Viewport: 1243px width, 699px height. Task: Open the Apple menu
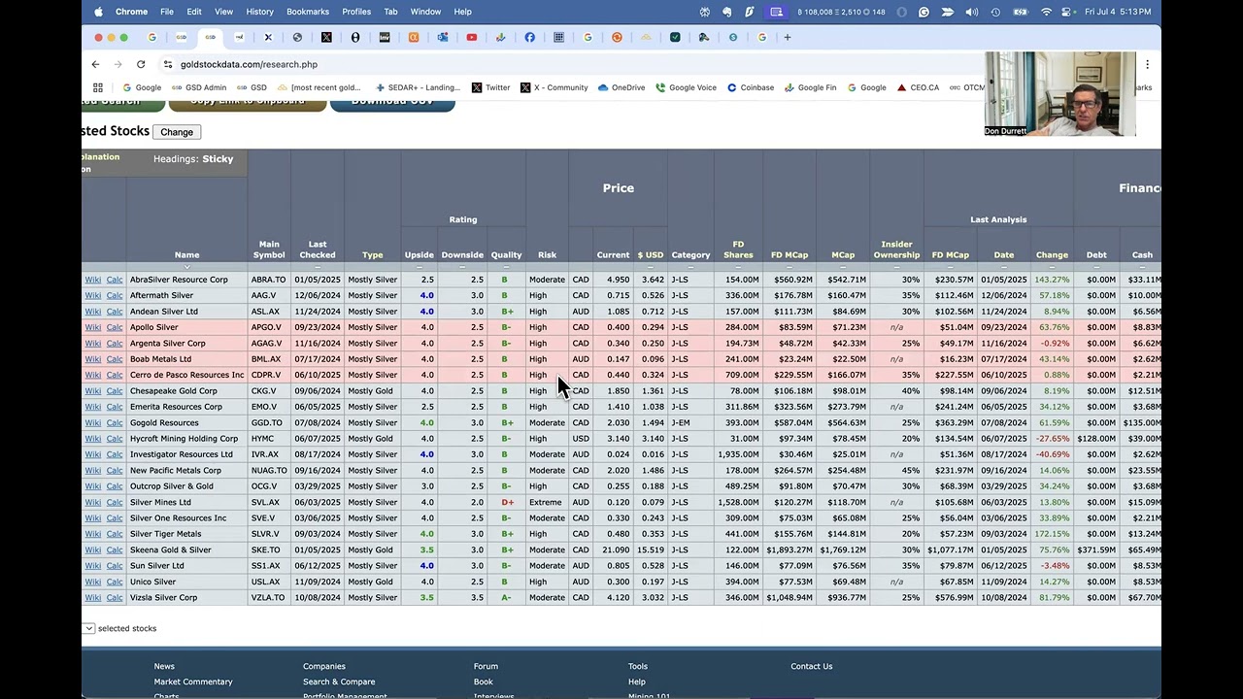point(98,12)
